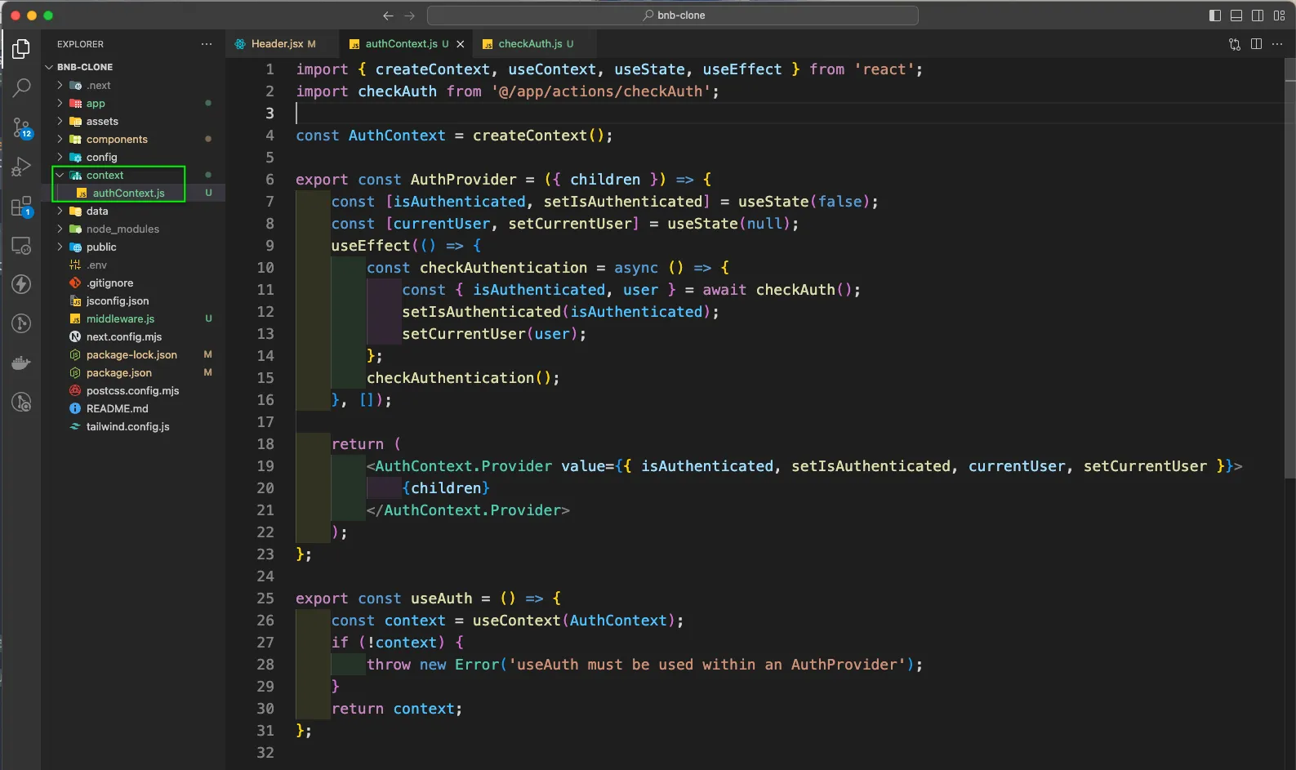The image size is (1296, 770).
Task: Expand the config folder
Action: point(60,157)
